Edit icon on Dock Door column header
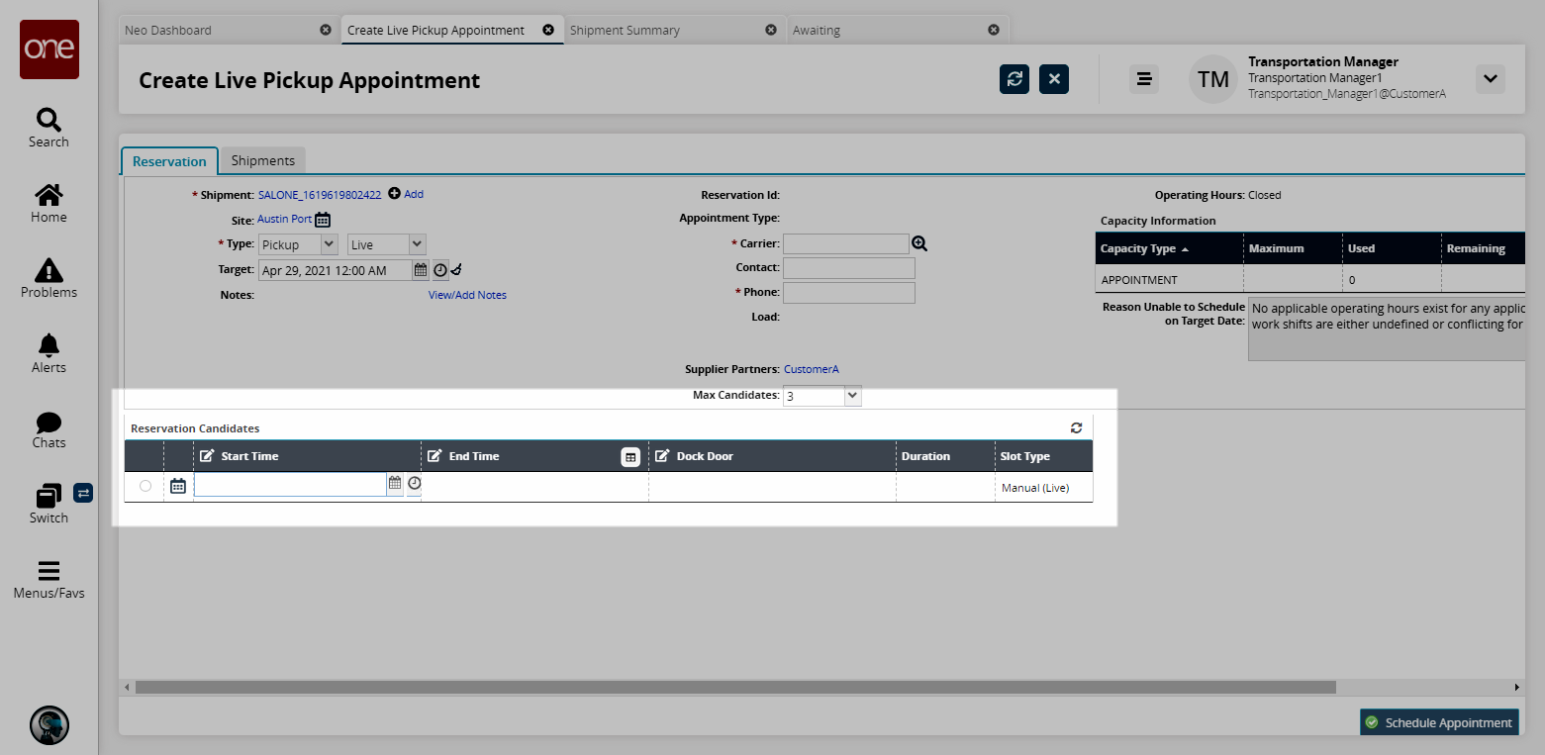 tap(662, 456)
